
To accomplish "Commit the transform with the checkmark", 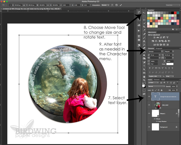I will point(121,5).
